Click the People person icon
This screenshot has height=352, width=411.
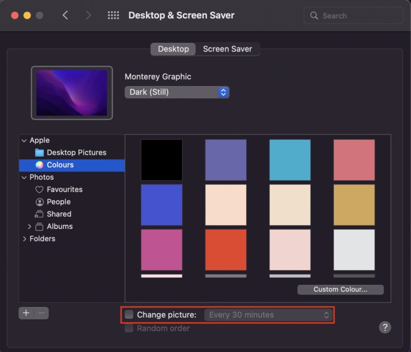click(x=39, y=202)
